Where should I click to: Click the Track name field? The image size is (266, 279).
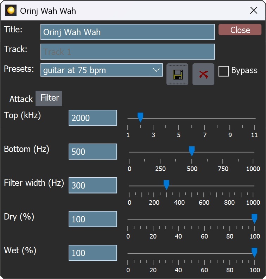pyautogui.click(x=127, y=52)
